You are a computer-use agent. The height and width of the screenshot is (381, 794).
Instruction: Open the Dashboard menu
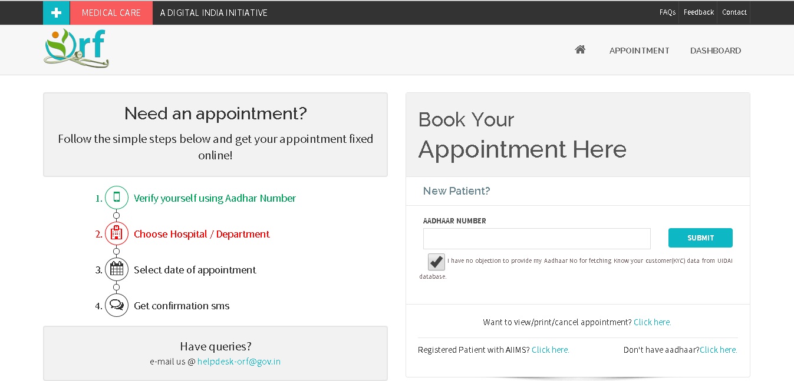tap(716, 51)
